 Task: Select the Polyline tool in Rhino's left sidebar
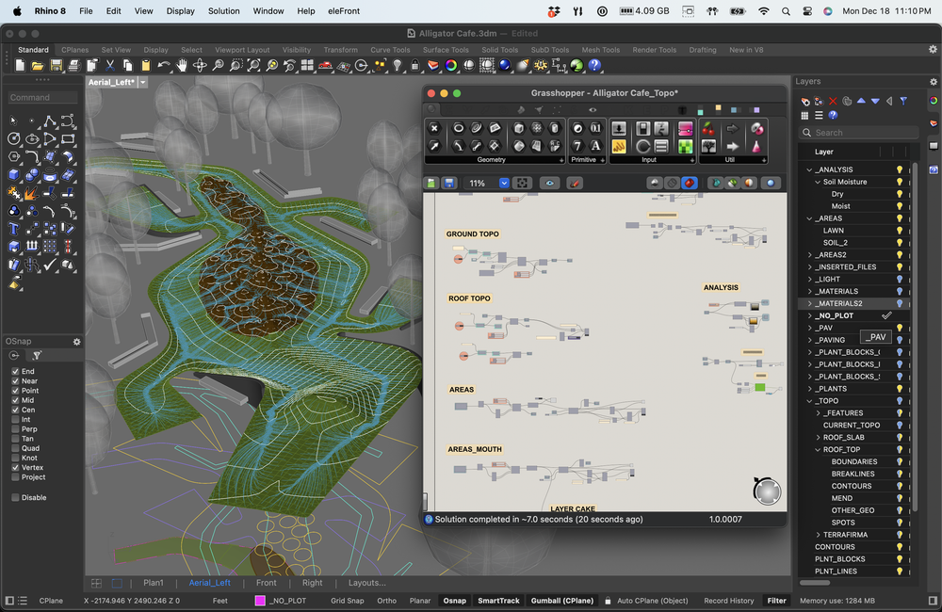click(x=49, y=122)
